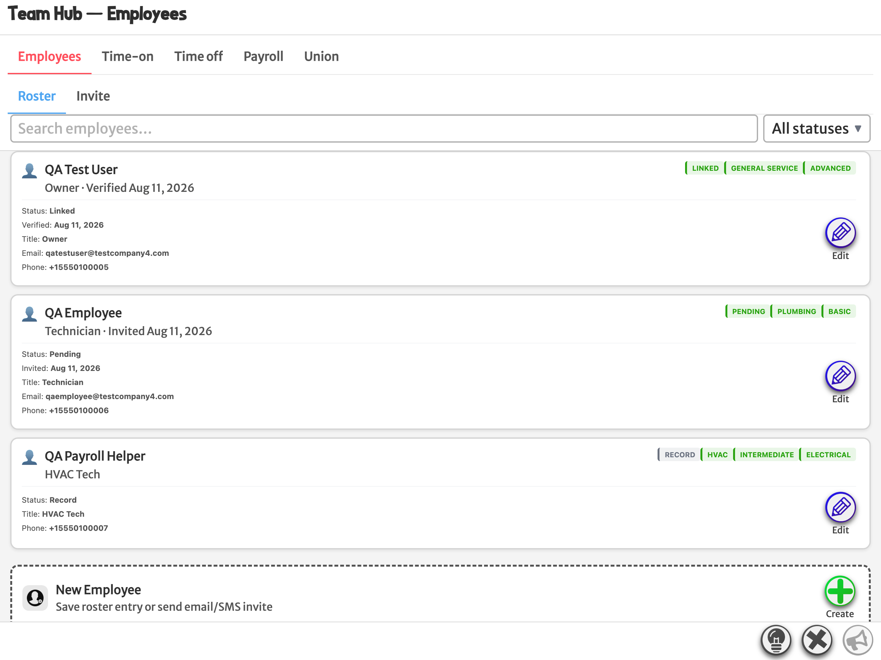
Task: Click the New Employee heading
Action: click(98, 590)
